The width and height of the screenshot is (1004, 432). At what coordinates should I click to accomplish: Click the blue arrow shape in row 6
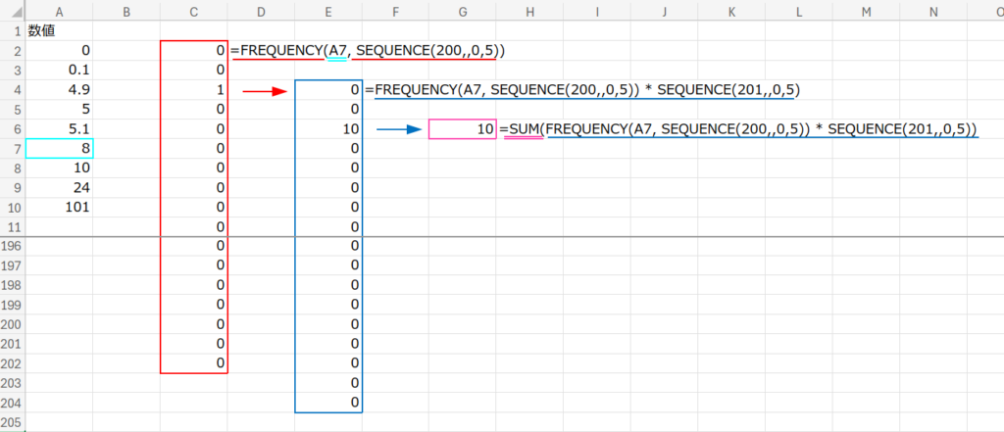pos(398,129)
